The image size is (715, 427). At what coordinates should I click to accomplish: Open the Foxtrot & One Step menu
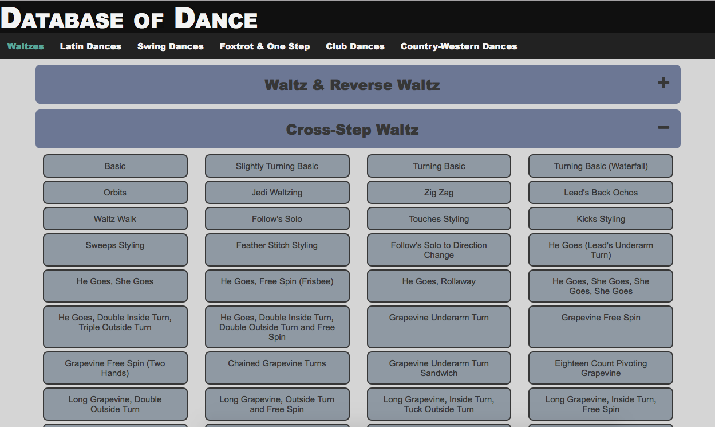click(x=264, y=46)
